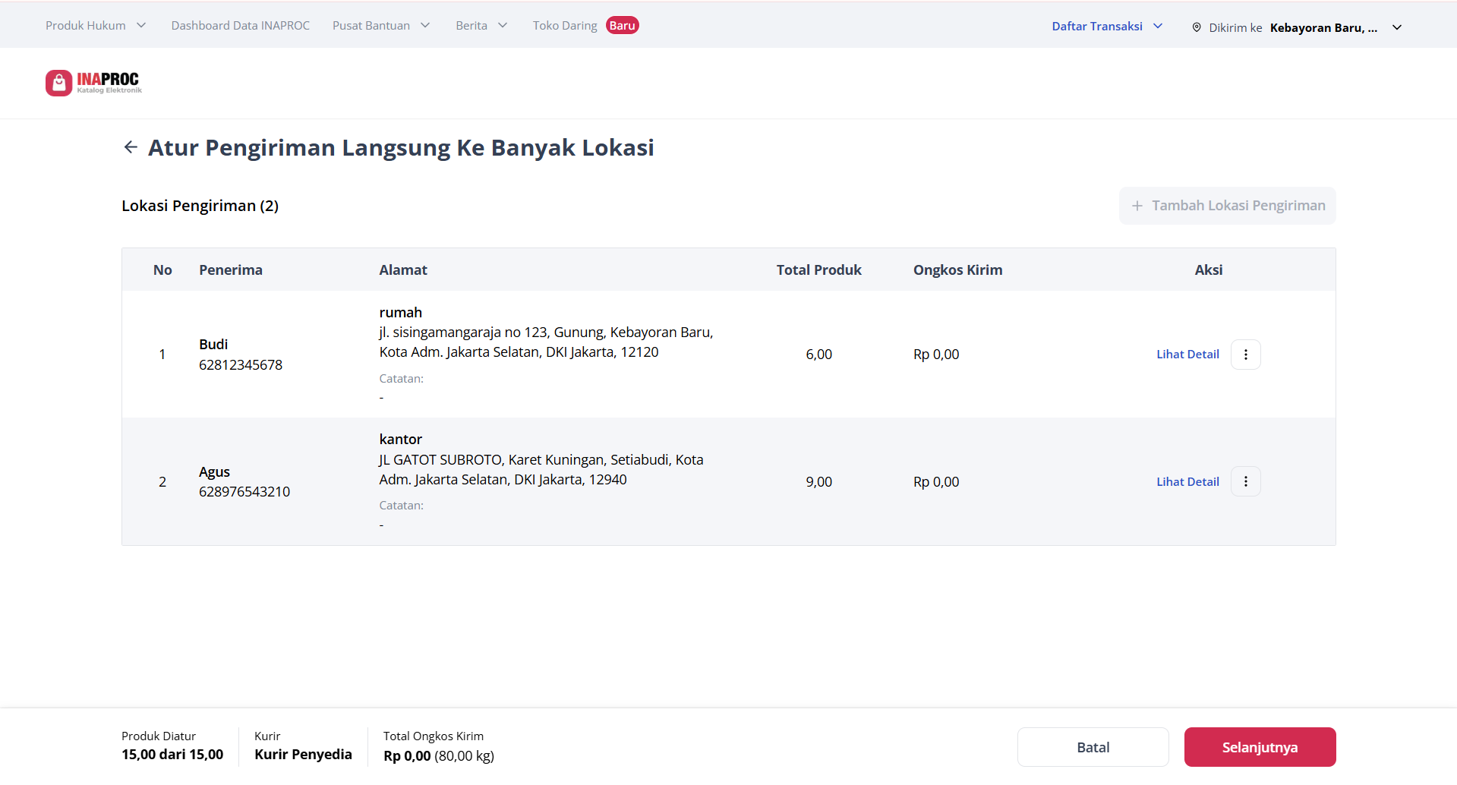The width and height of the screenshot is (1457, 785).
Task: Select recipient name Agus
Action: click(214, 471)
